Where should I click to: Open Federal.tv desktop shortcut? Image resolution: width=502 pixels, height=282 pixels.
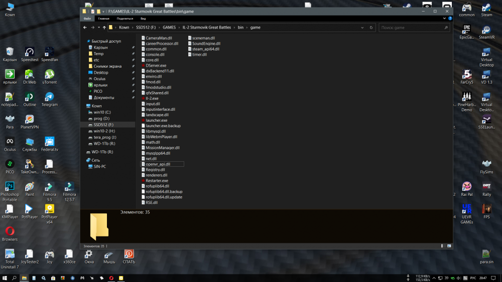49,144
